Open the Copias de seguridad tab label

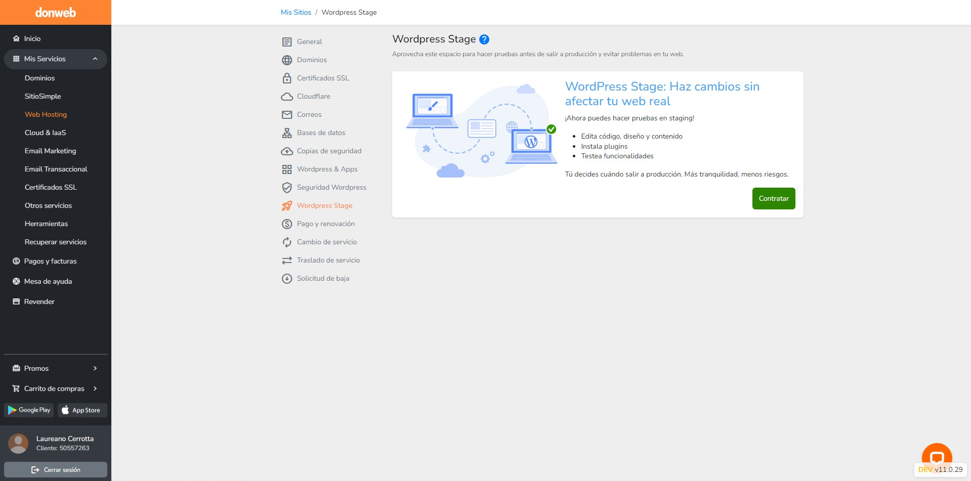coord(329,151)
